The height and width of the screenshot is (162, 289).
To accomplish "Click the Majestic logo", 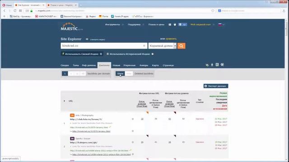I will click(x=71, y=27).
